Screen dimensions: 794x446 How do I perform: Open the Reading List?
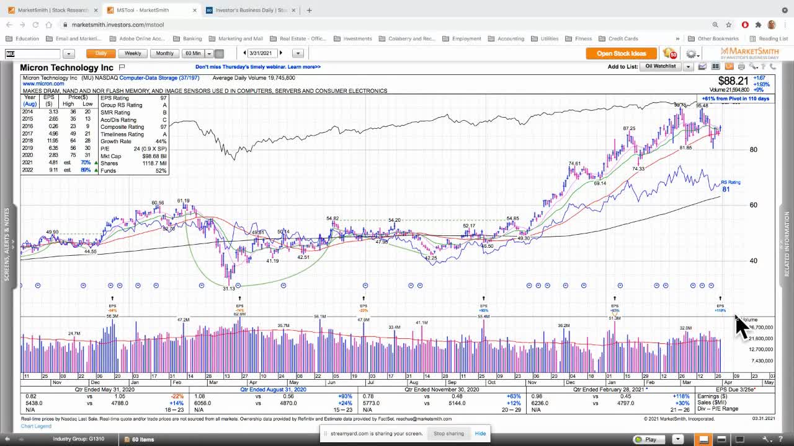[x=768, y=38]
